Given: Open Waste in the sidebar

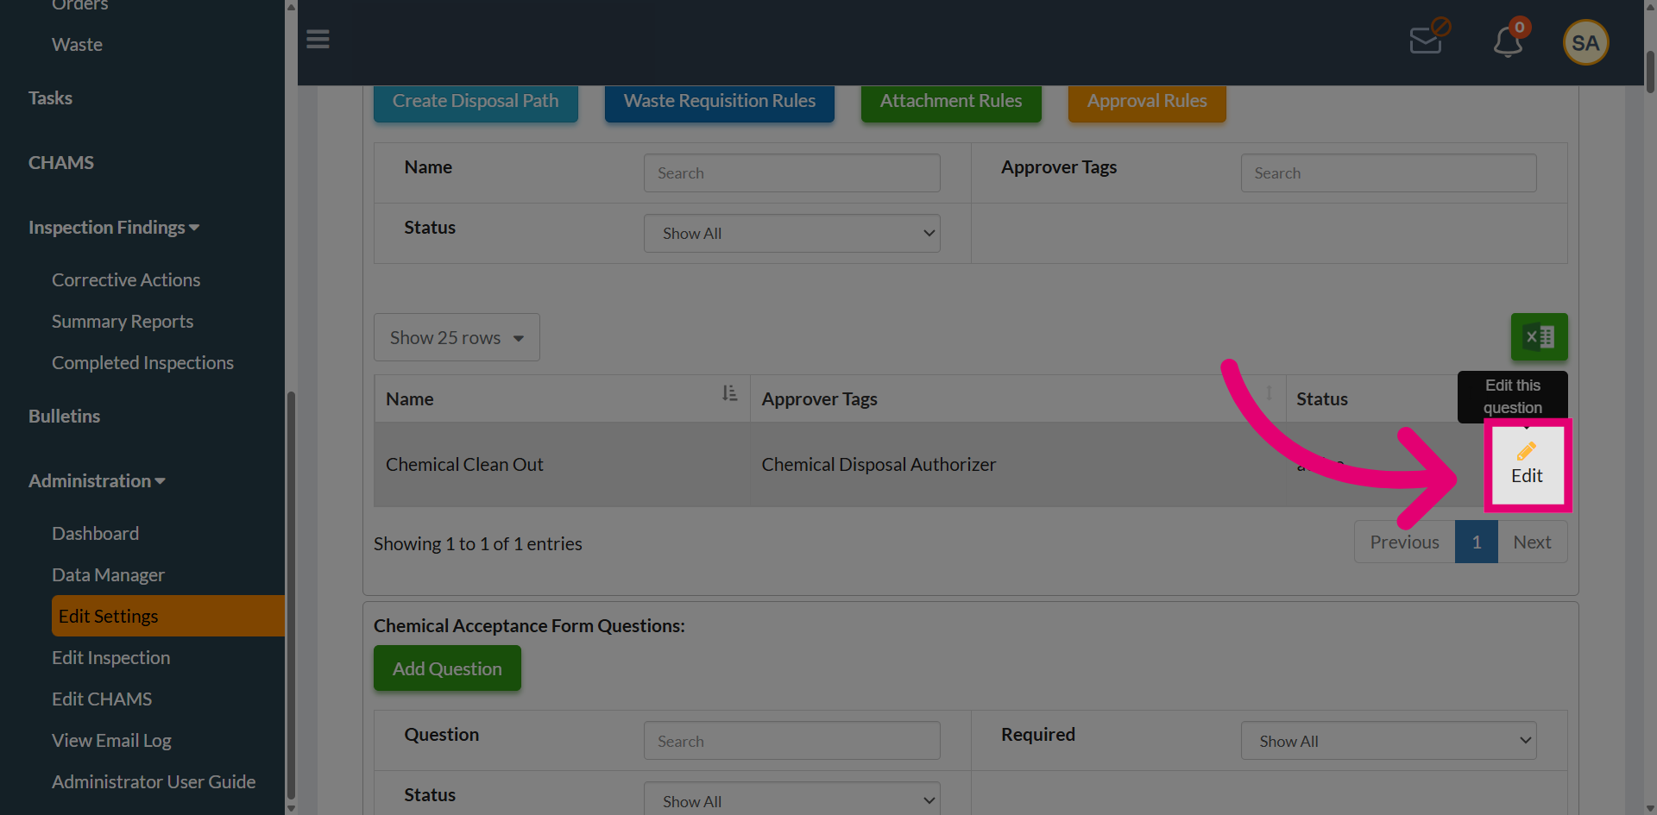Looking at the screenshot, I should (77, 45).
